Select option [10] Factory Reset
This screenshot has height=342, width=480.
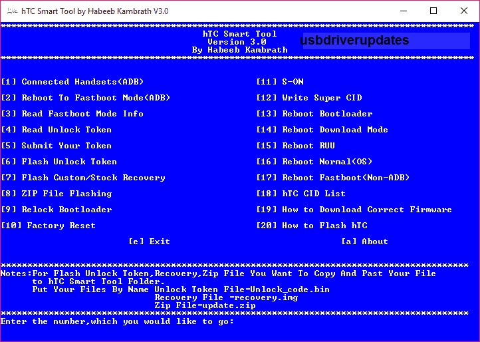(x=49, y=226)
